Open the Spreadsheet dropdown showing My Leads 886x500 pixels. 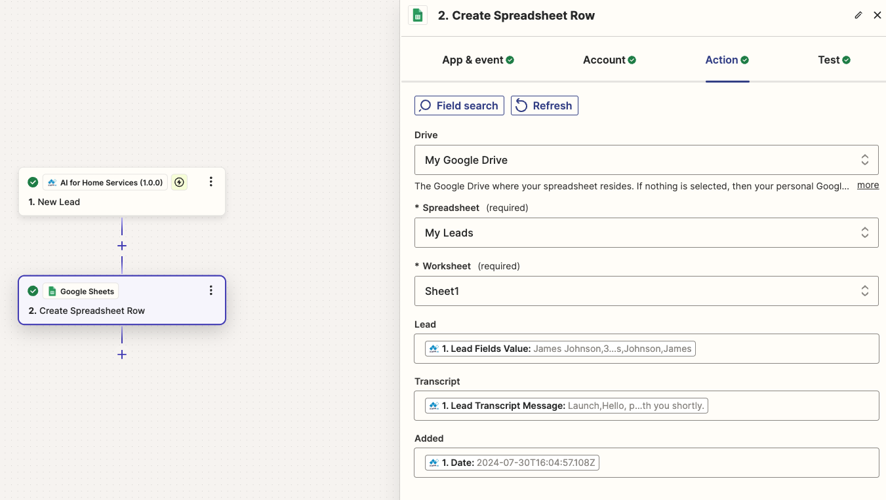click(x=647, y=233)
